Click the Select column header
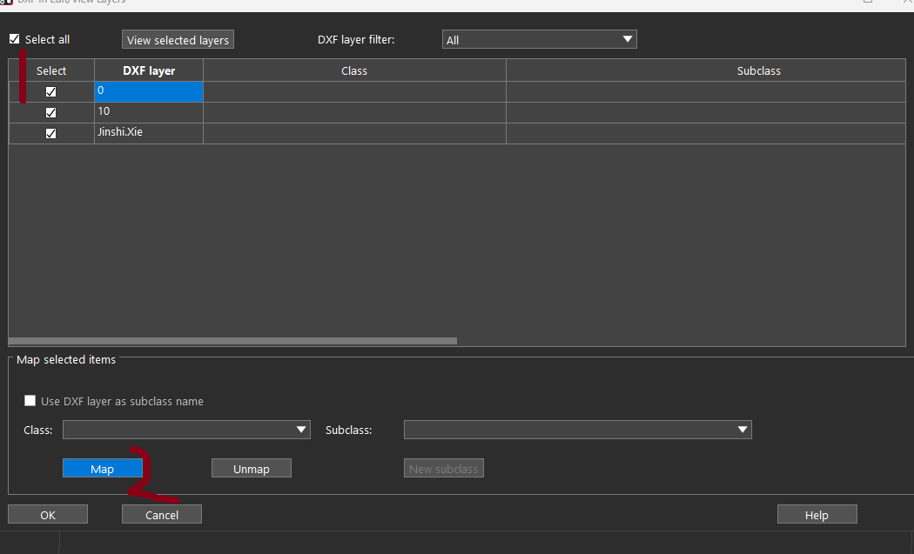Screen dimensions: 914x554 [51, 70]
